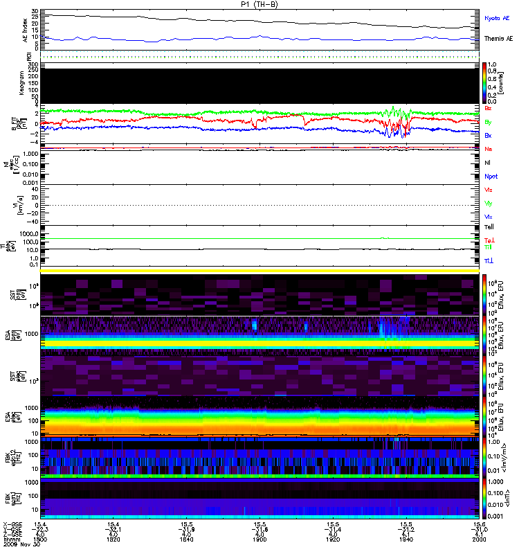The width and height of the screenshot is (519, 554).
Task: Click the ESA ions Eflux color bar
Action: (x=484, y=335)
